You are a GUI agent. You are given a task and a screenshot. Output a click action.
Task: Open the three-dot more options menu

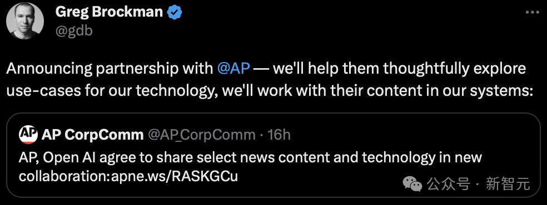pyautogui.click(x=532, y=13)
